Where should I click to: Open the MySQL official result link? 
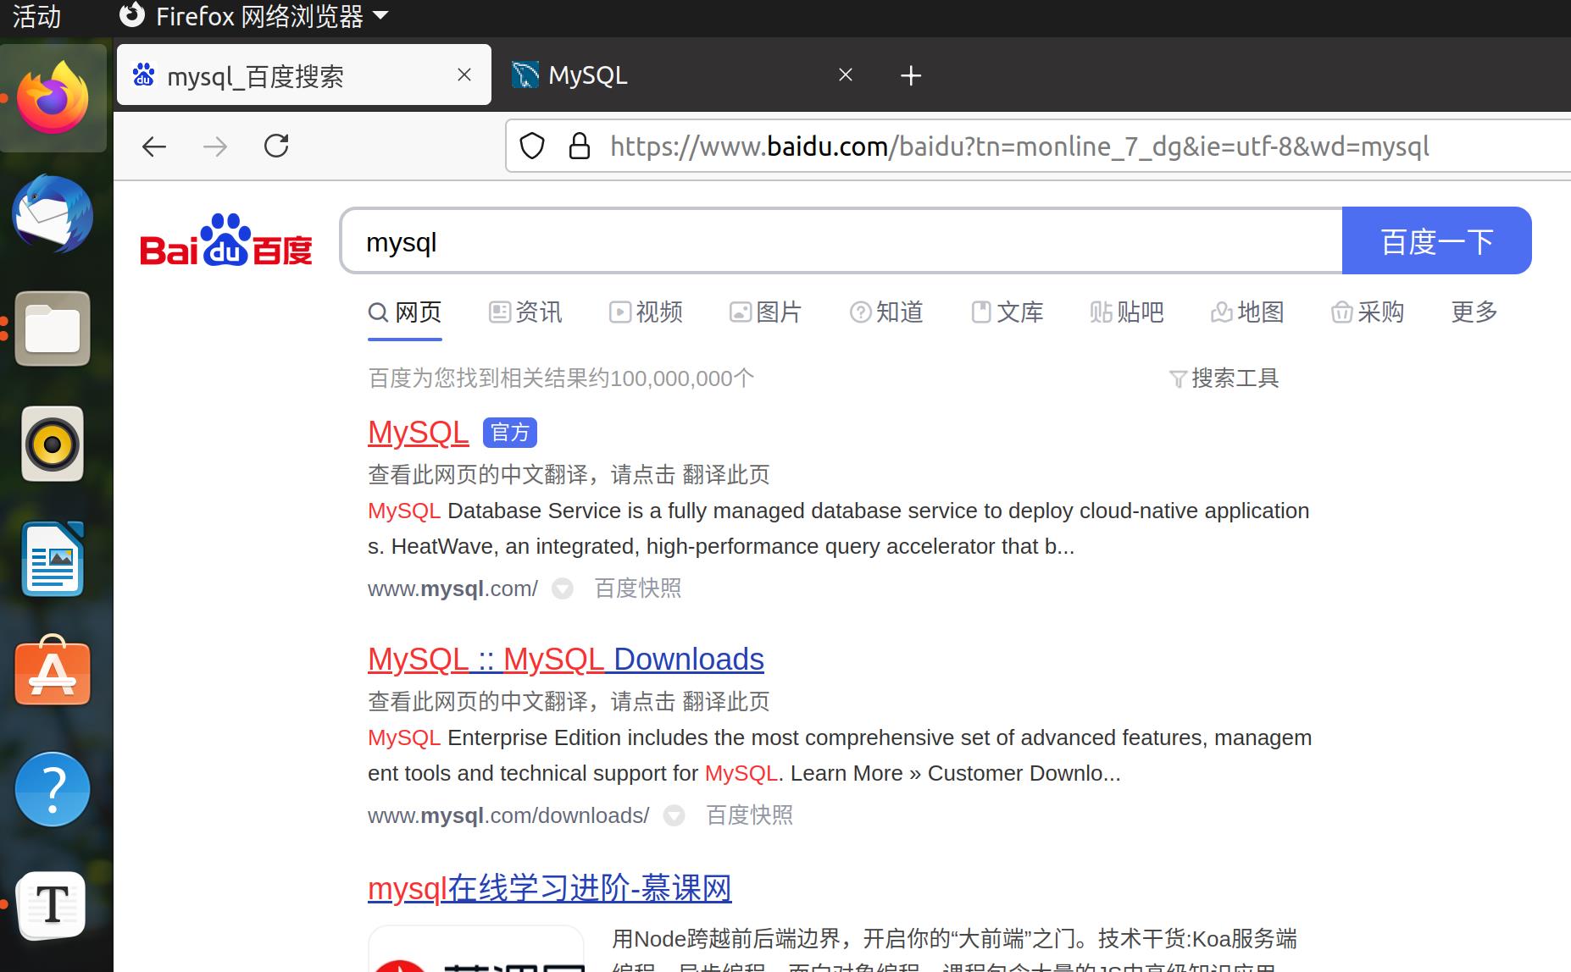[x=418, y=433]
